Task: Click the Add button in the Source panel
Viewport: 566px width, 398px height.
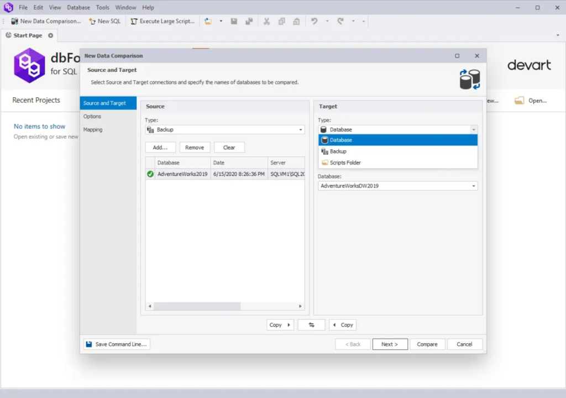Action: 160,147
